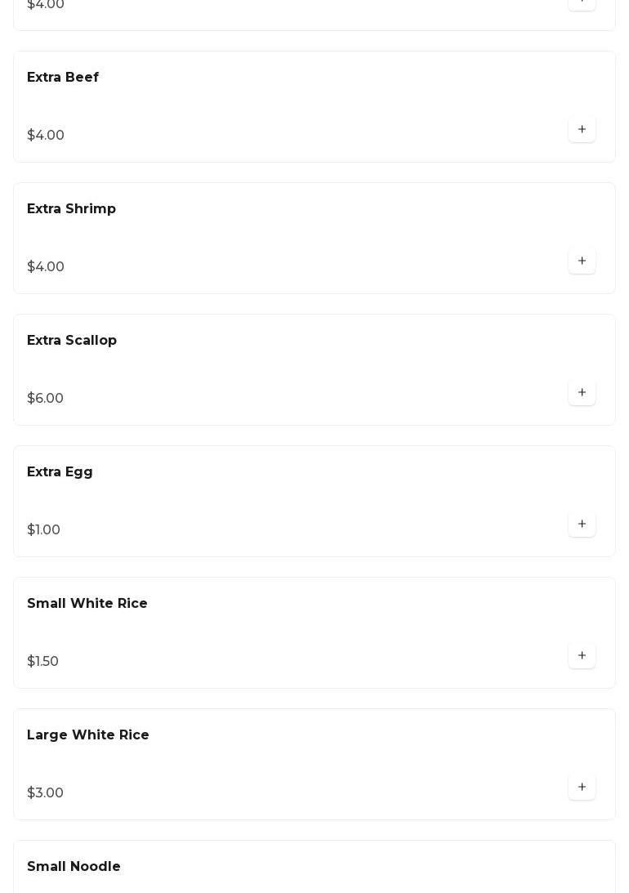Open the Small Noodle item title
The width and height of the screenshot is (629, 893).
pos(74,867)
